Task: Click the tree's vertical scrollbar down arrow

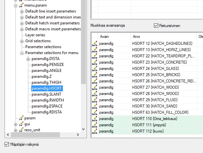Action: click(83, 129)
